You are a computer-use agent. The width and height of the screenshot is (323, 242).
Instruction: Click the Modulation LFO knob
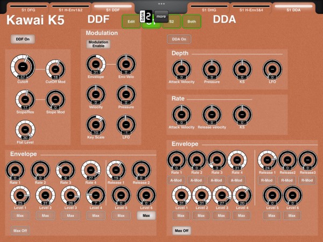(126, 125)
